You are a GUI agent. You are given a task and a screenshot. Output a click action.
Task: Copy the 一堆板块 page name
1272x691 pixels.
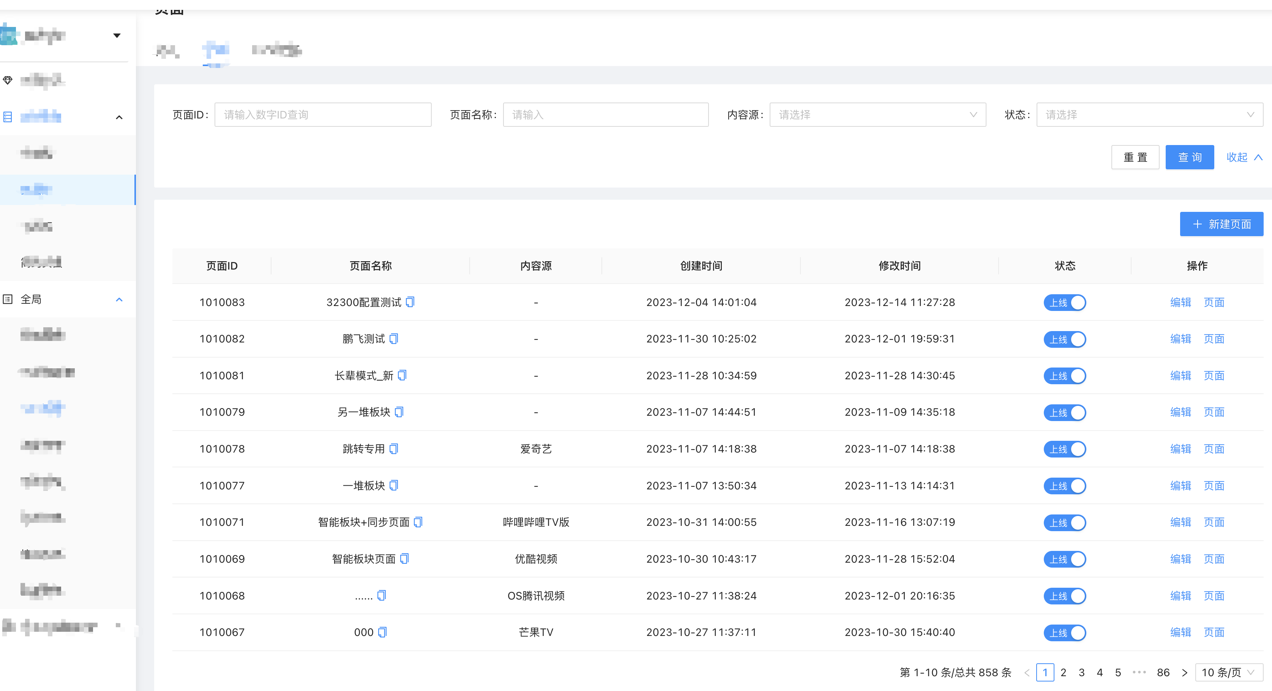click(393, 485)
